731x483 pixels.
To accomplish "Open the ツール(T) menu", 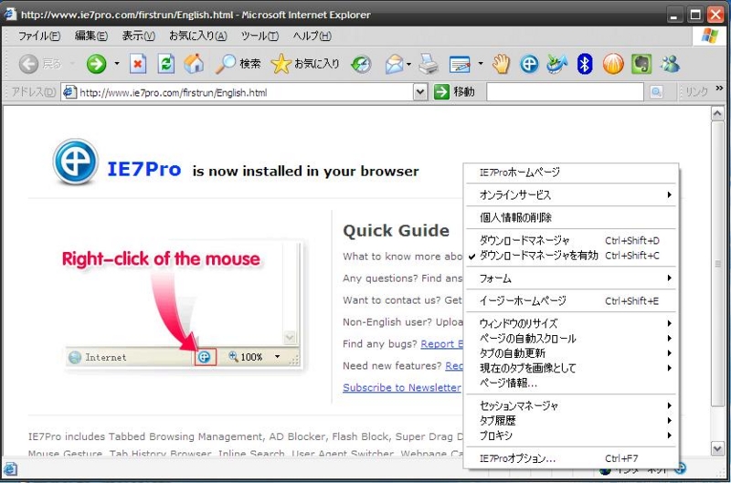I will (x=260, y=36).
